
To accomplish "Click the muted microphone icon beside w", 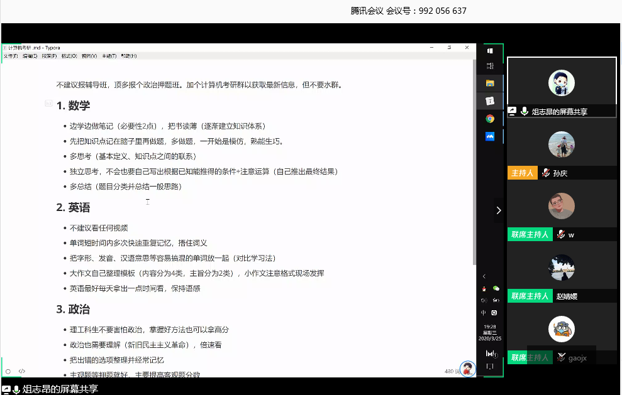I will point(560,234).
